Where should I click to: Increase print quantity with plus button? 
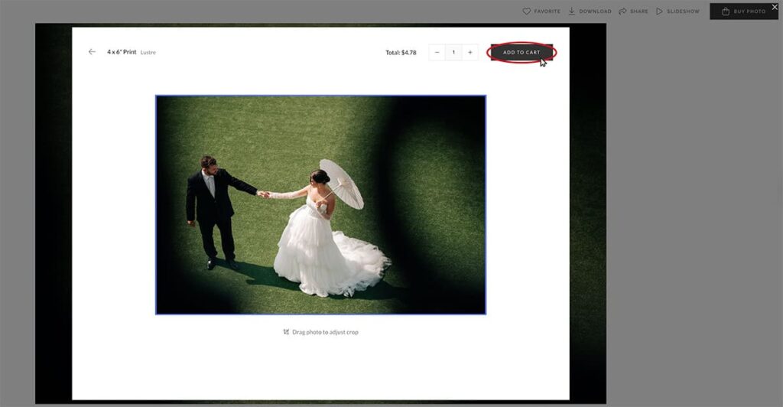(470, 53)
